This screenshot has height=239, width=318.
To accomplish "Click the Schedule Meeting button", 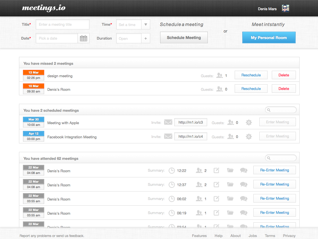I will [184, 38].
